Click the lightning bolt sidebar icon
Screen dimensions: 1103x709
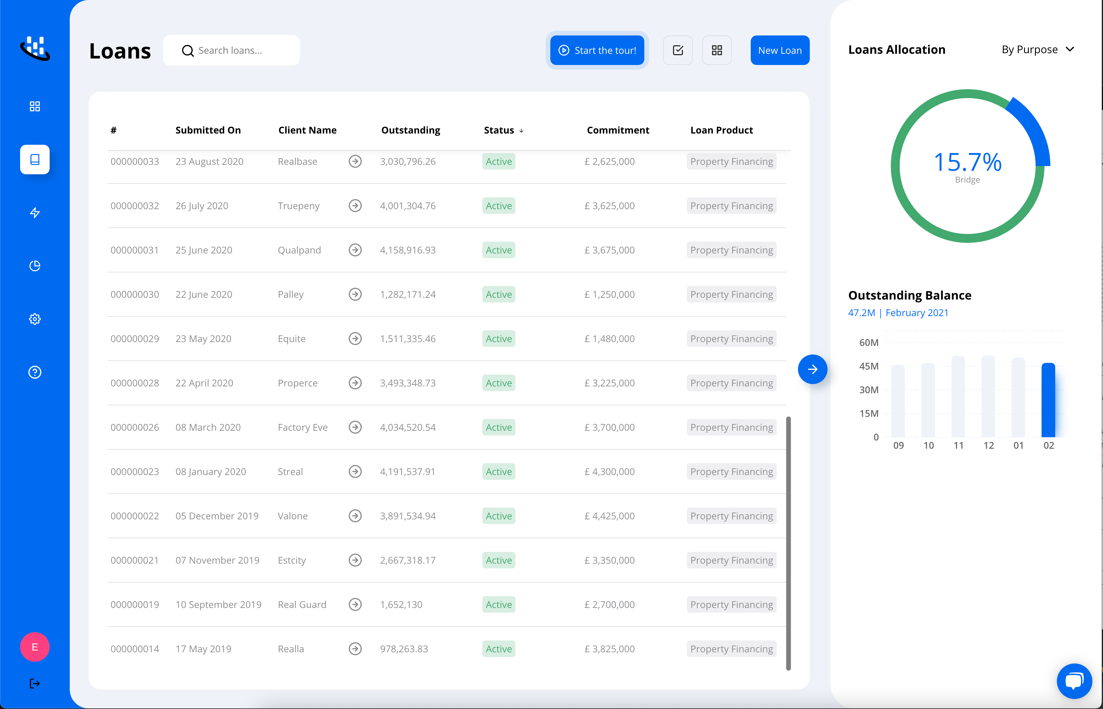tap(35, 213)
